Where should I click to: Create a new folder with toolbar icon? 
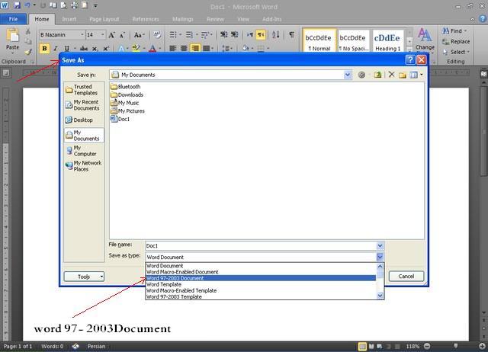(x=403, y=75)
